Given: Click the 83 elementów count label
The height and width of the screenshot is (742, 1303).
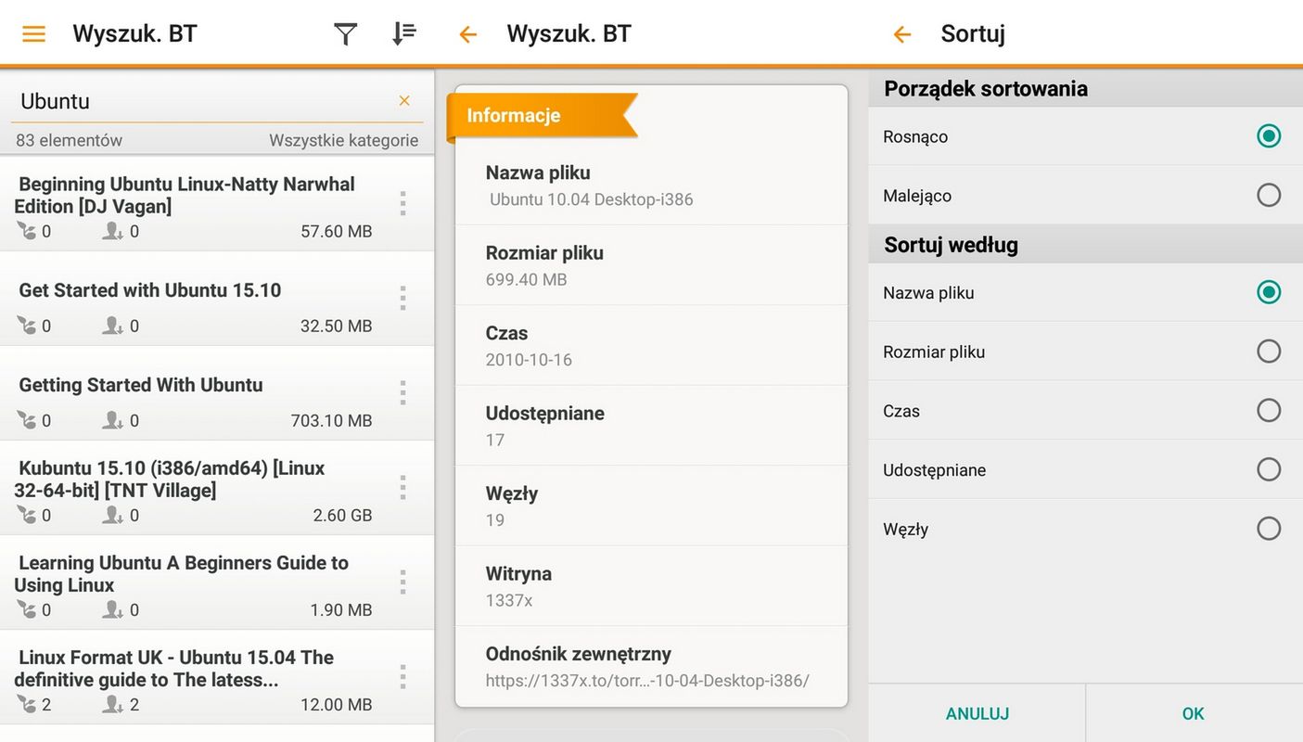Looking at the screenshot, I should point(69,140).
